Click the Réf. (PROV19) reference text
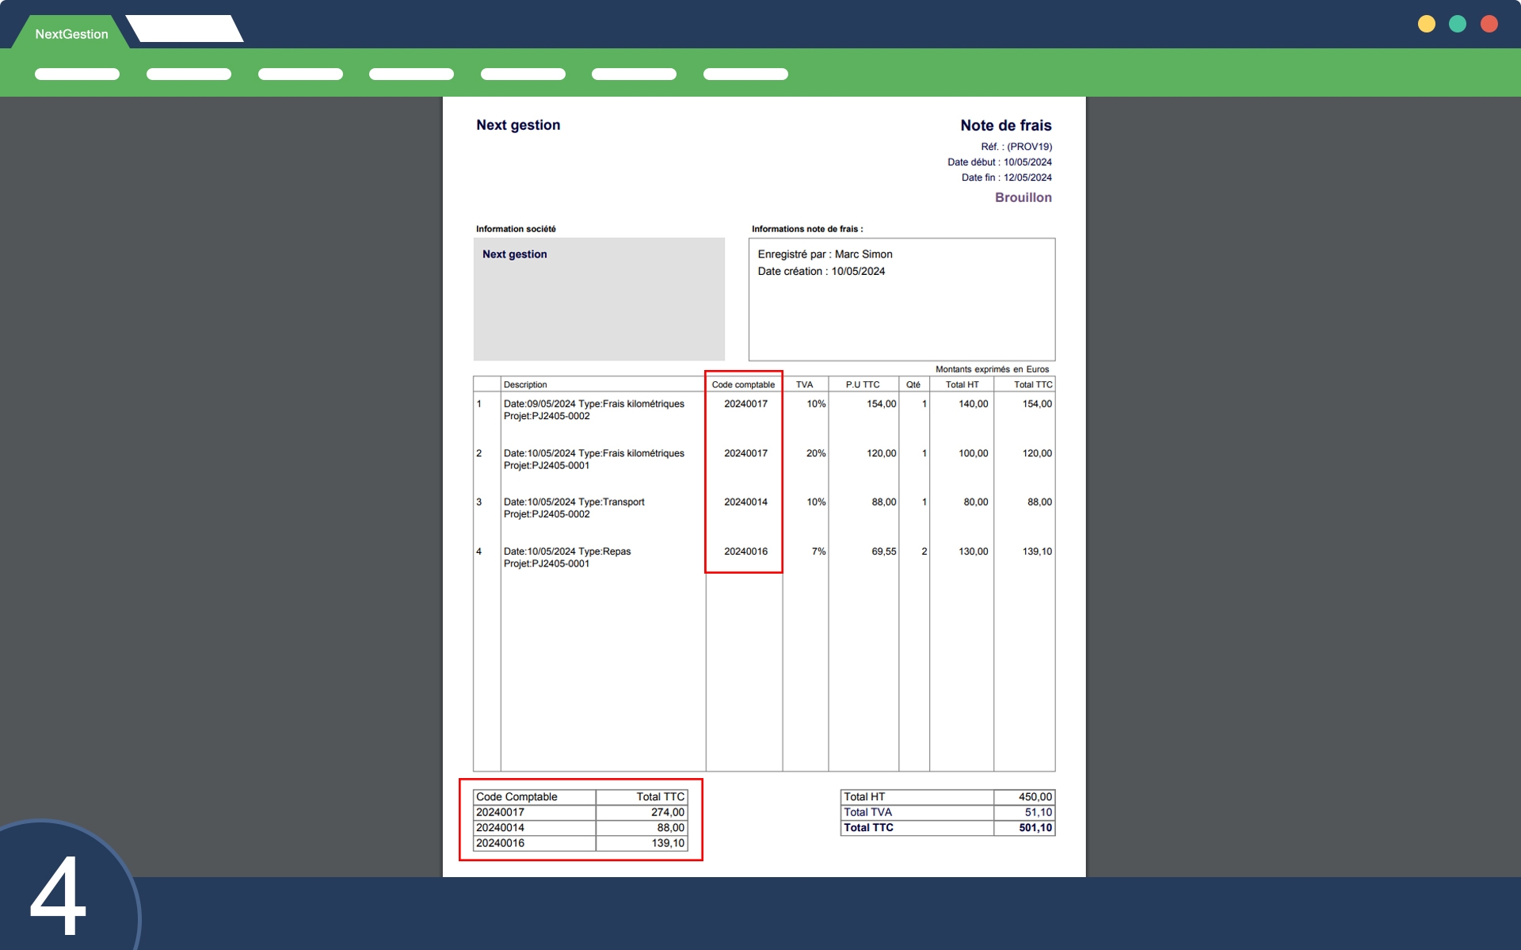Viewport: 1521px width, 950px height. [x=1016, y=147]
